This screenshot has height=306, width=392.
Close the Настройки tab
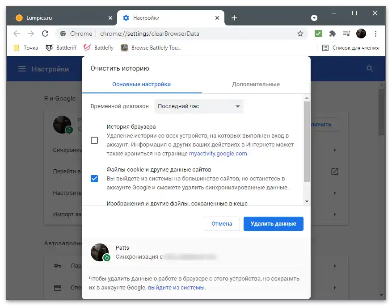(x=217, y=18)
